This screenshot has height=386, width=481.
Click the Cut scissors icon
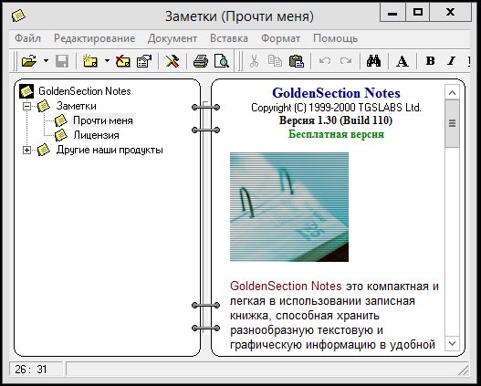tap(254, 61)
